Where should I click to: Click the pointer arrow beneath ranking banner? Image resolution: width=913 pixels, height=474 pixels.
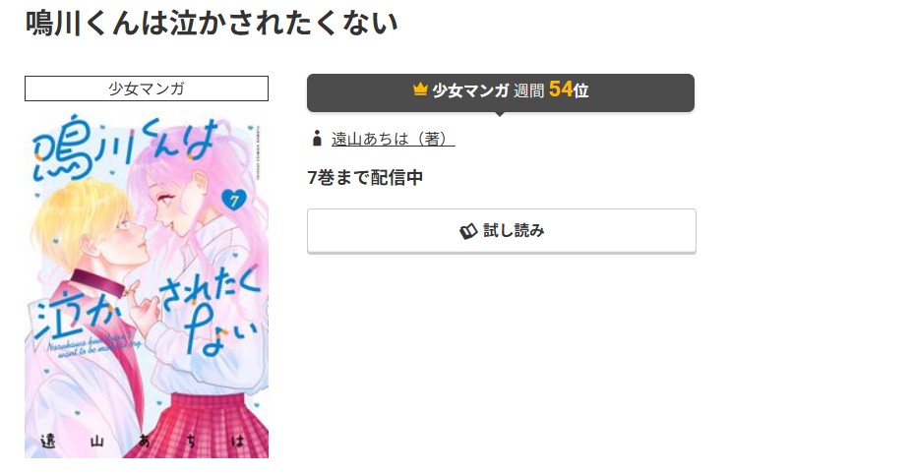500,113
